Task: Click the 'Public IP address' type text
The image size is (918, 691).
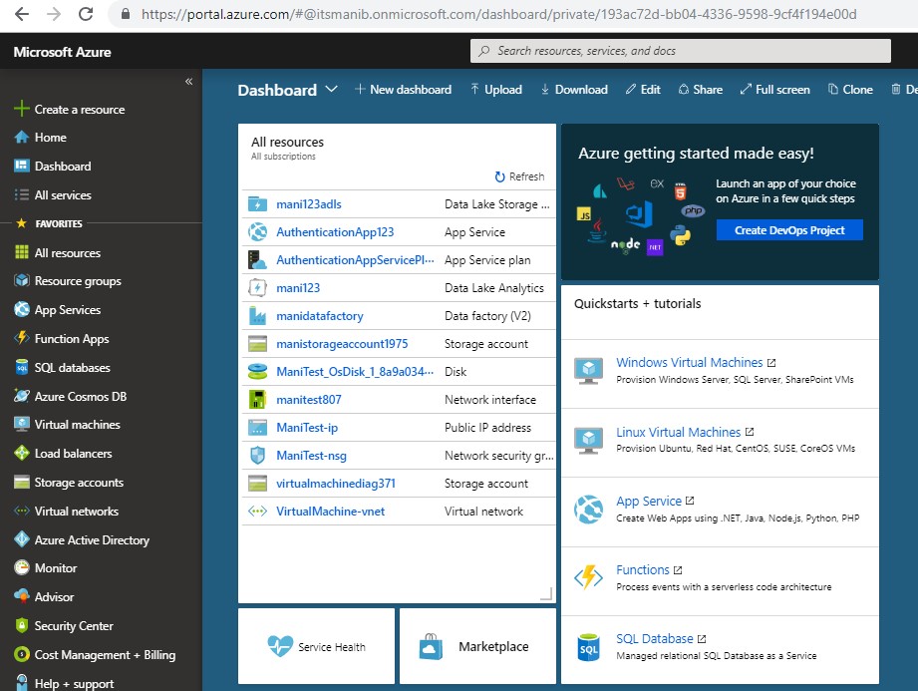Action: tap(487, 428)
